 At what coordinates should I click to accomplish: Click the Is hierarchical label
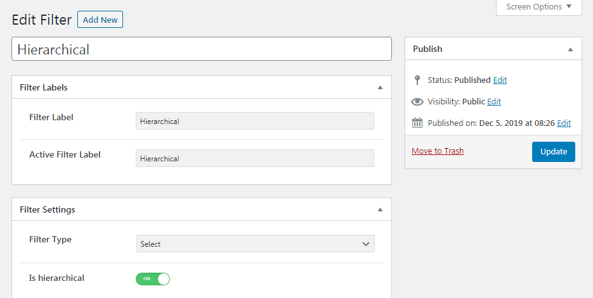(56, 278)
